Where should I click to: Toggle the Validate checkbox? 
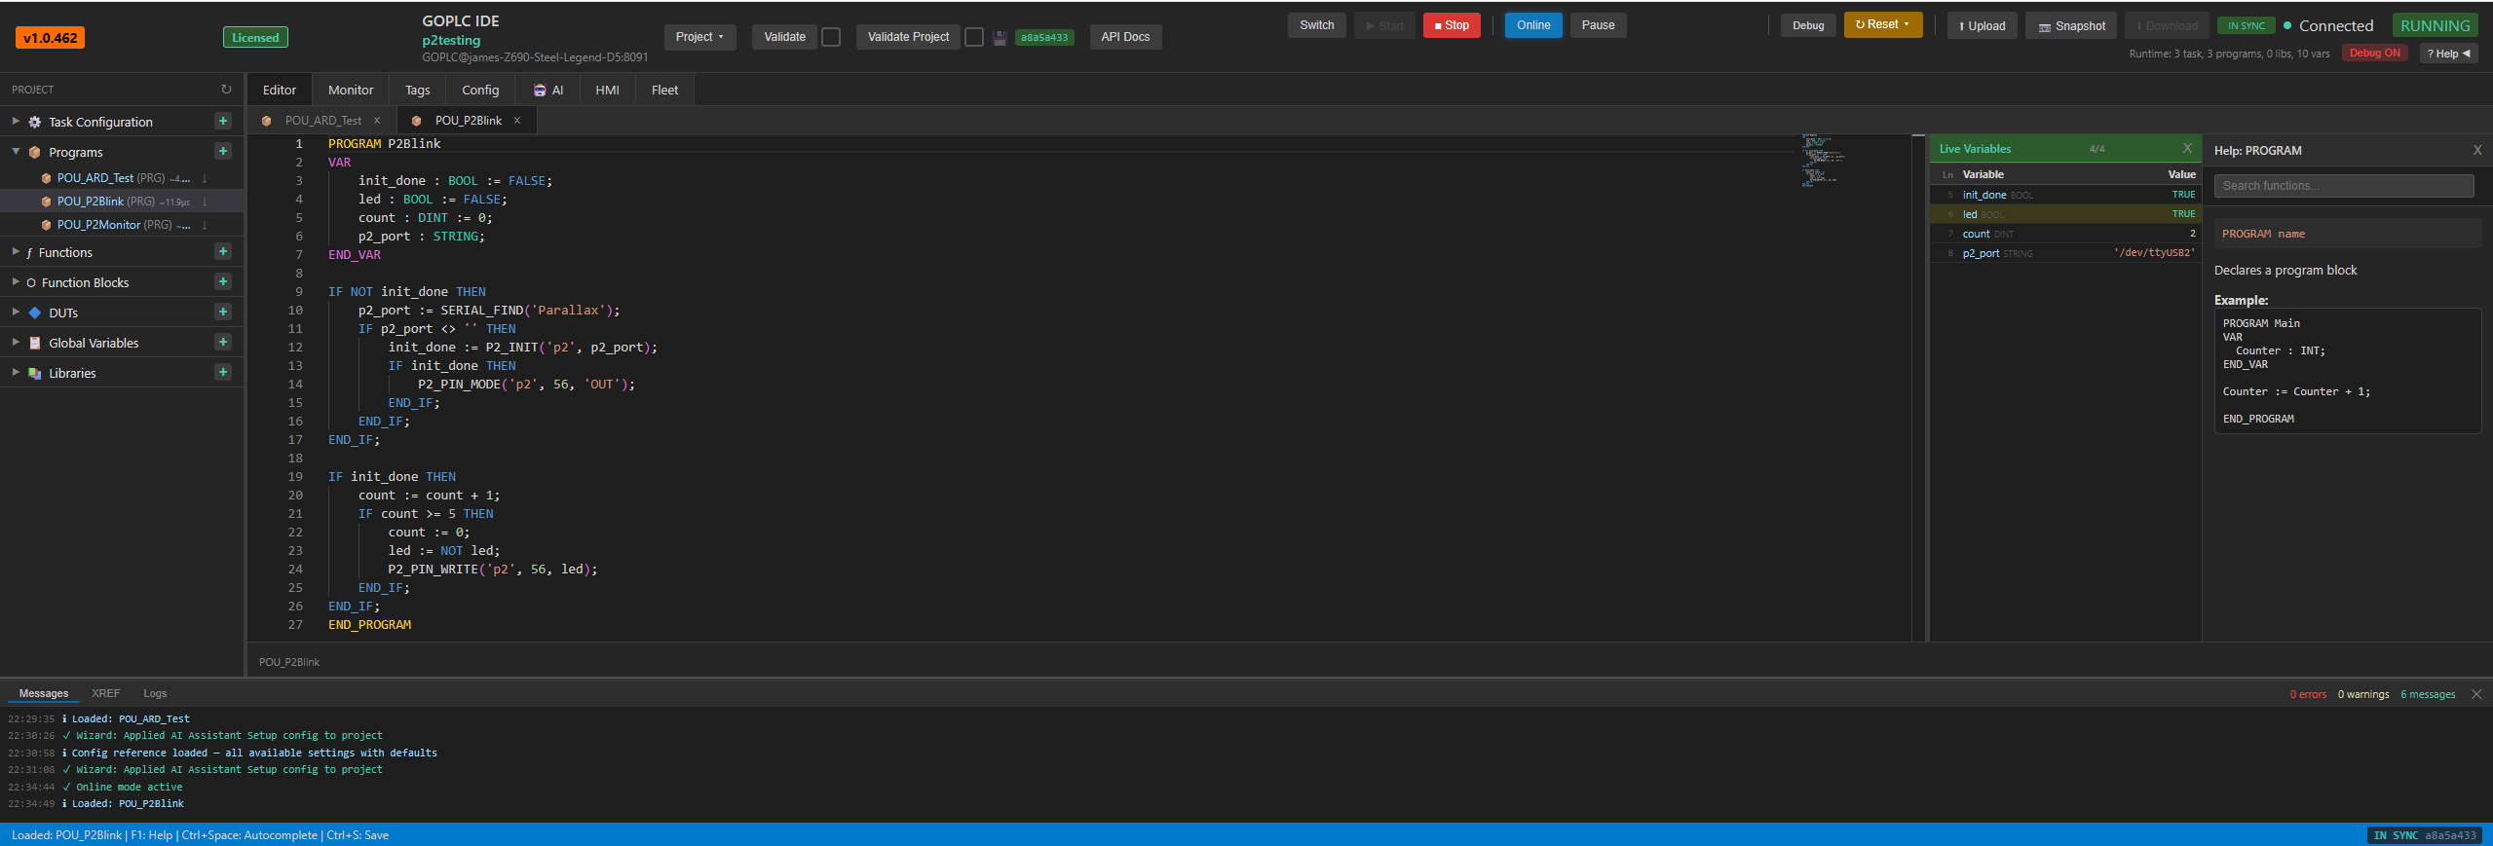831,37
